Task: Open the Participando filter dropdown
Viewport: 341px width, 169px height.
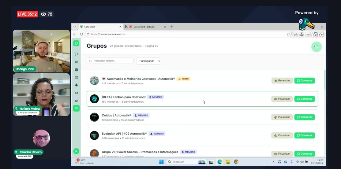Action: pos(148,61)
